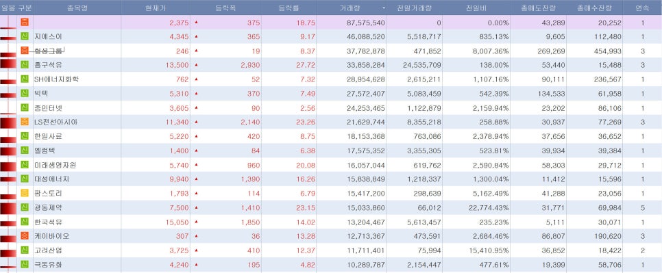Screen dimensions: 662x273
Task: Click the up-arrow indicator in the 한국석유 row
Action: [196, 222]
